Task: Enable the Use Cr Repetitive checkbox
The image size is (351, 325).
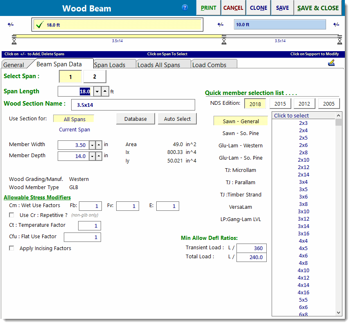Action: pos(11,215)
